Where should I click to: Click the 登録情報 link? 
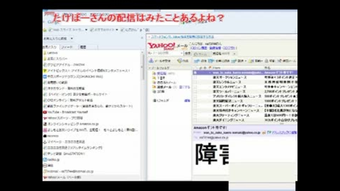click(x=215, y=48)
